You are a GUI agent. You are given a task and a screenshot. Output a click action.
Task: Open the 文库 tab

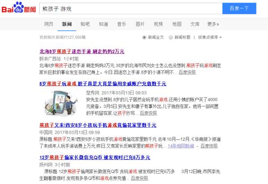pos(195,24)
